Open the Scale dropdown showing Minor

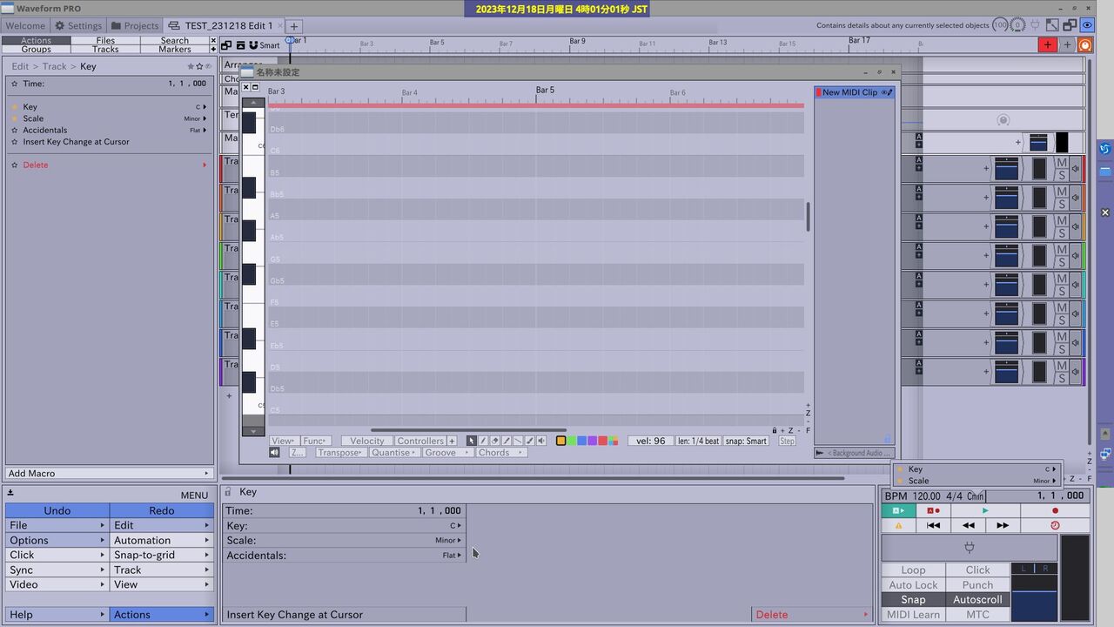click(446, 540)
